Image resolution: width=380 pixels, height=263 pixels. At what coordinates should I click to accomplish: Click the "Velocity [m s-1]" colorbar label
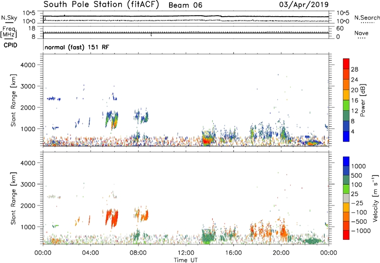pos(375,198)
